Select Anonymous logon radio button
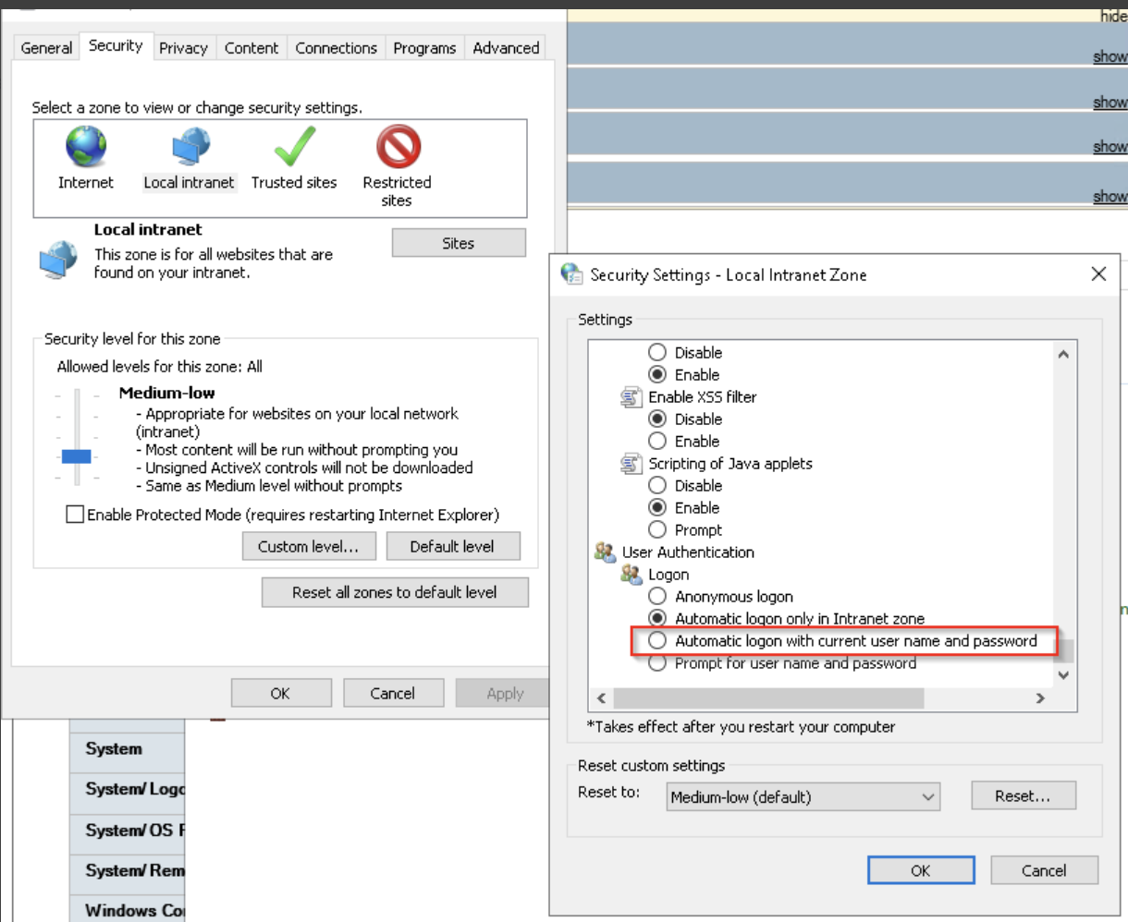Screen dimensions: 1128x922 [x=657, y=596]
